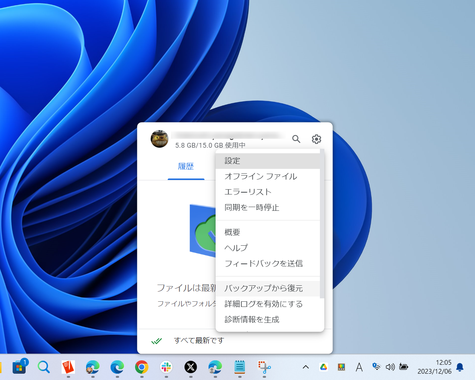Open the search icon in the Google Drive panel

pyautogui.click(x=296, y=139)
